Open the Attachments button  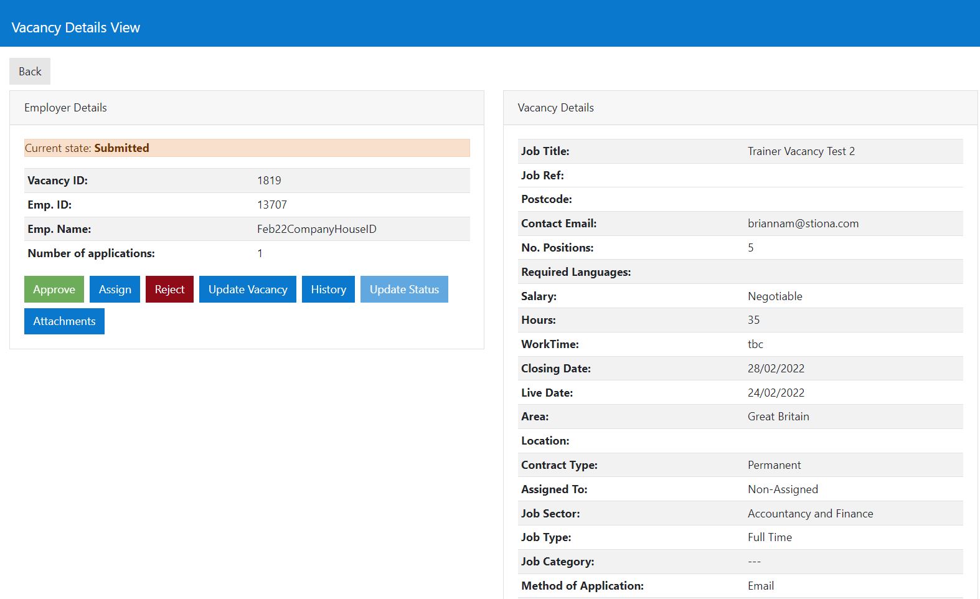64,321
